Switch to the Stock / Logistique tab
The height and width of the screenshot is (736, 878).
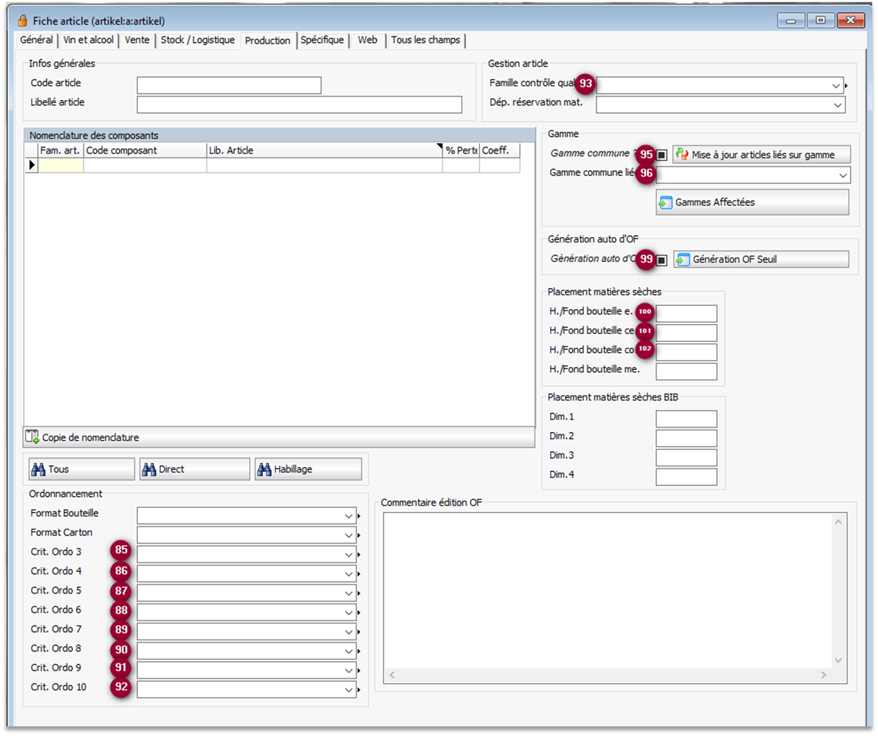pos(197,40)
